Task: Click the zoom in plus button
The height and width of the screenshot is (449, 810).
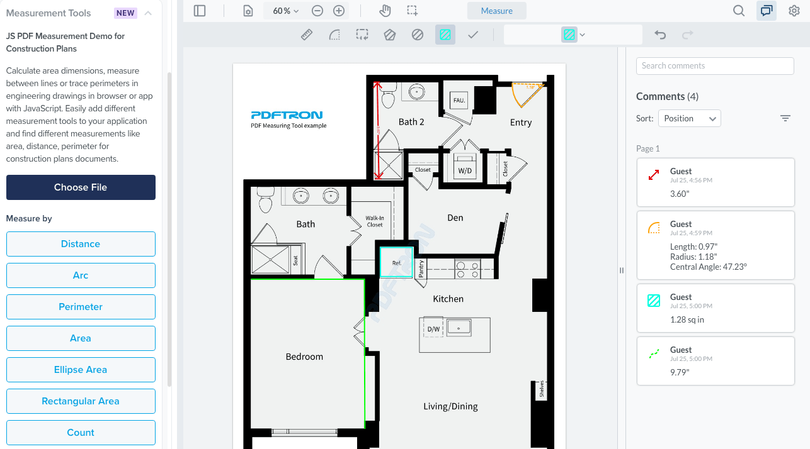Action: 339,11
